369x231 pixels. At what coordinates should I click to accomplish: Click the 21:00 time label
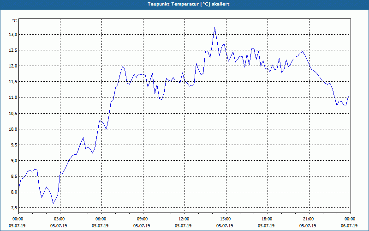point(309,219)
